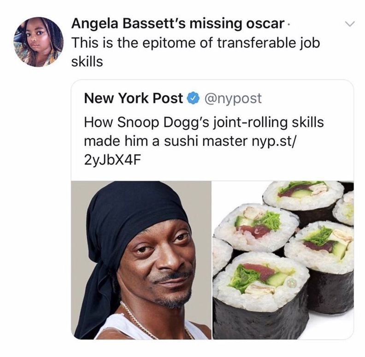Click the blue verified badge beside New York Post
Image resolution: width=365 pixels, height=357 pixels.
[x=193, y=98]
